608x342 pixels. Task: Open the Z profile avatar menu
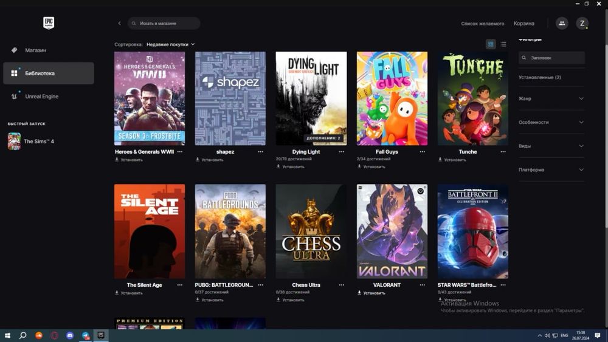pos(582,23)
